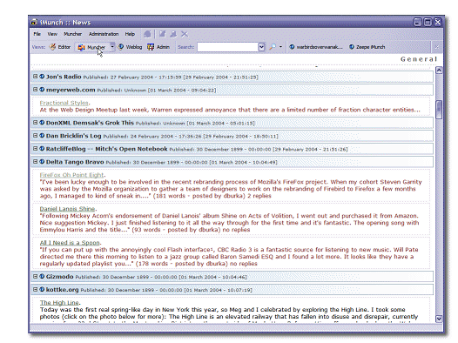458x343 pixels.
Task: Open the Administration menu
Action: coord(104,34)
